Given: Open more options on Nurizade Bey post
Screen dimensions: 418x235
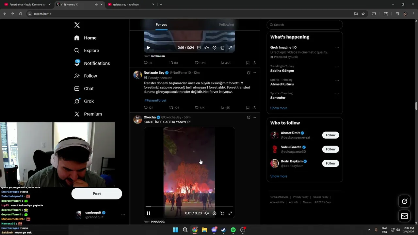Looking at the screenshot, I should (x=254, y=73).
